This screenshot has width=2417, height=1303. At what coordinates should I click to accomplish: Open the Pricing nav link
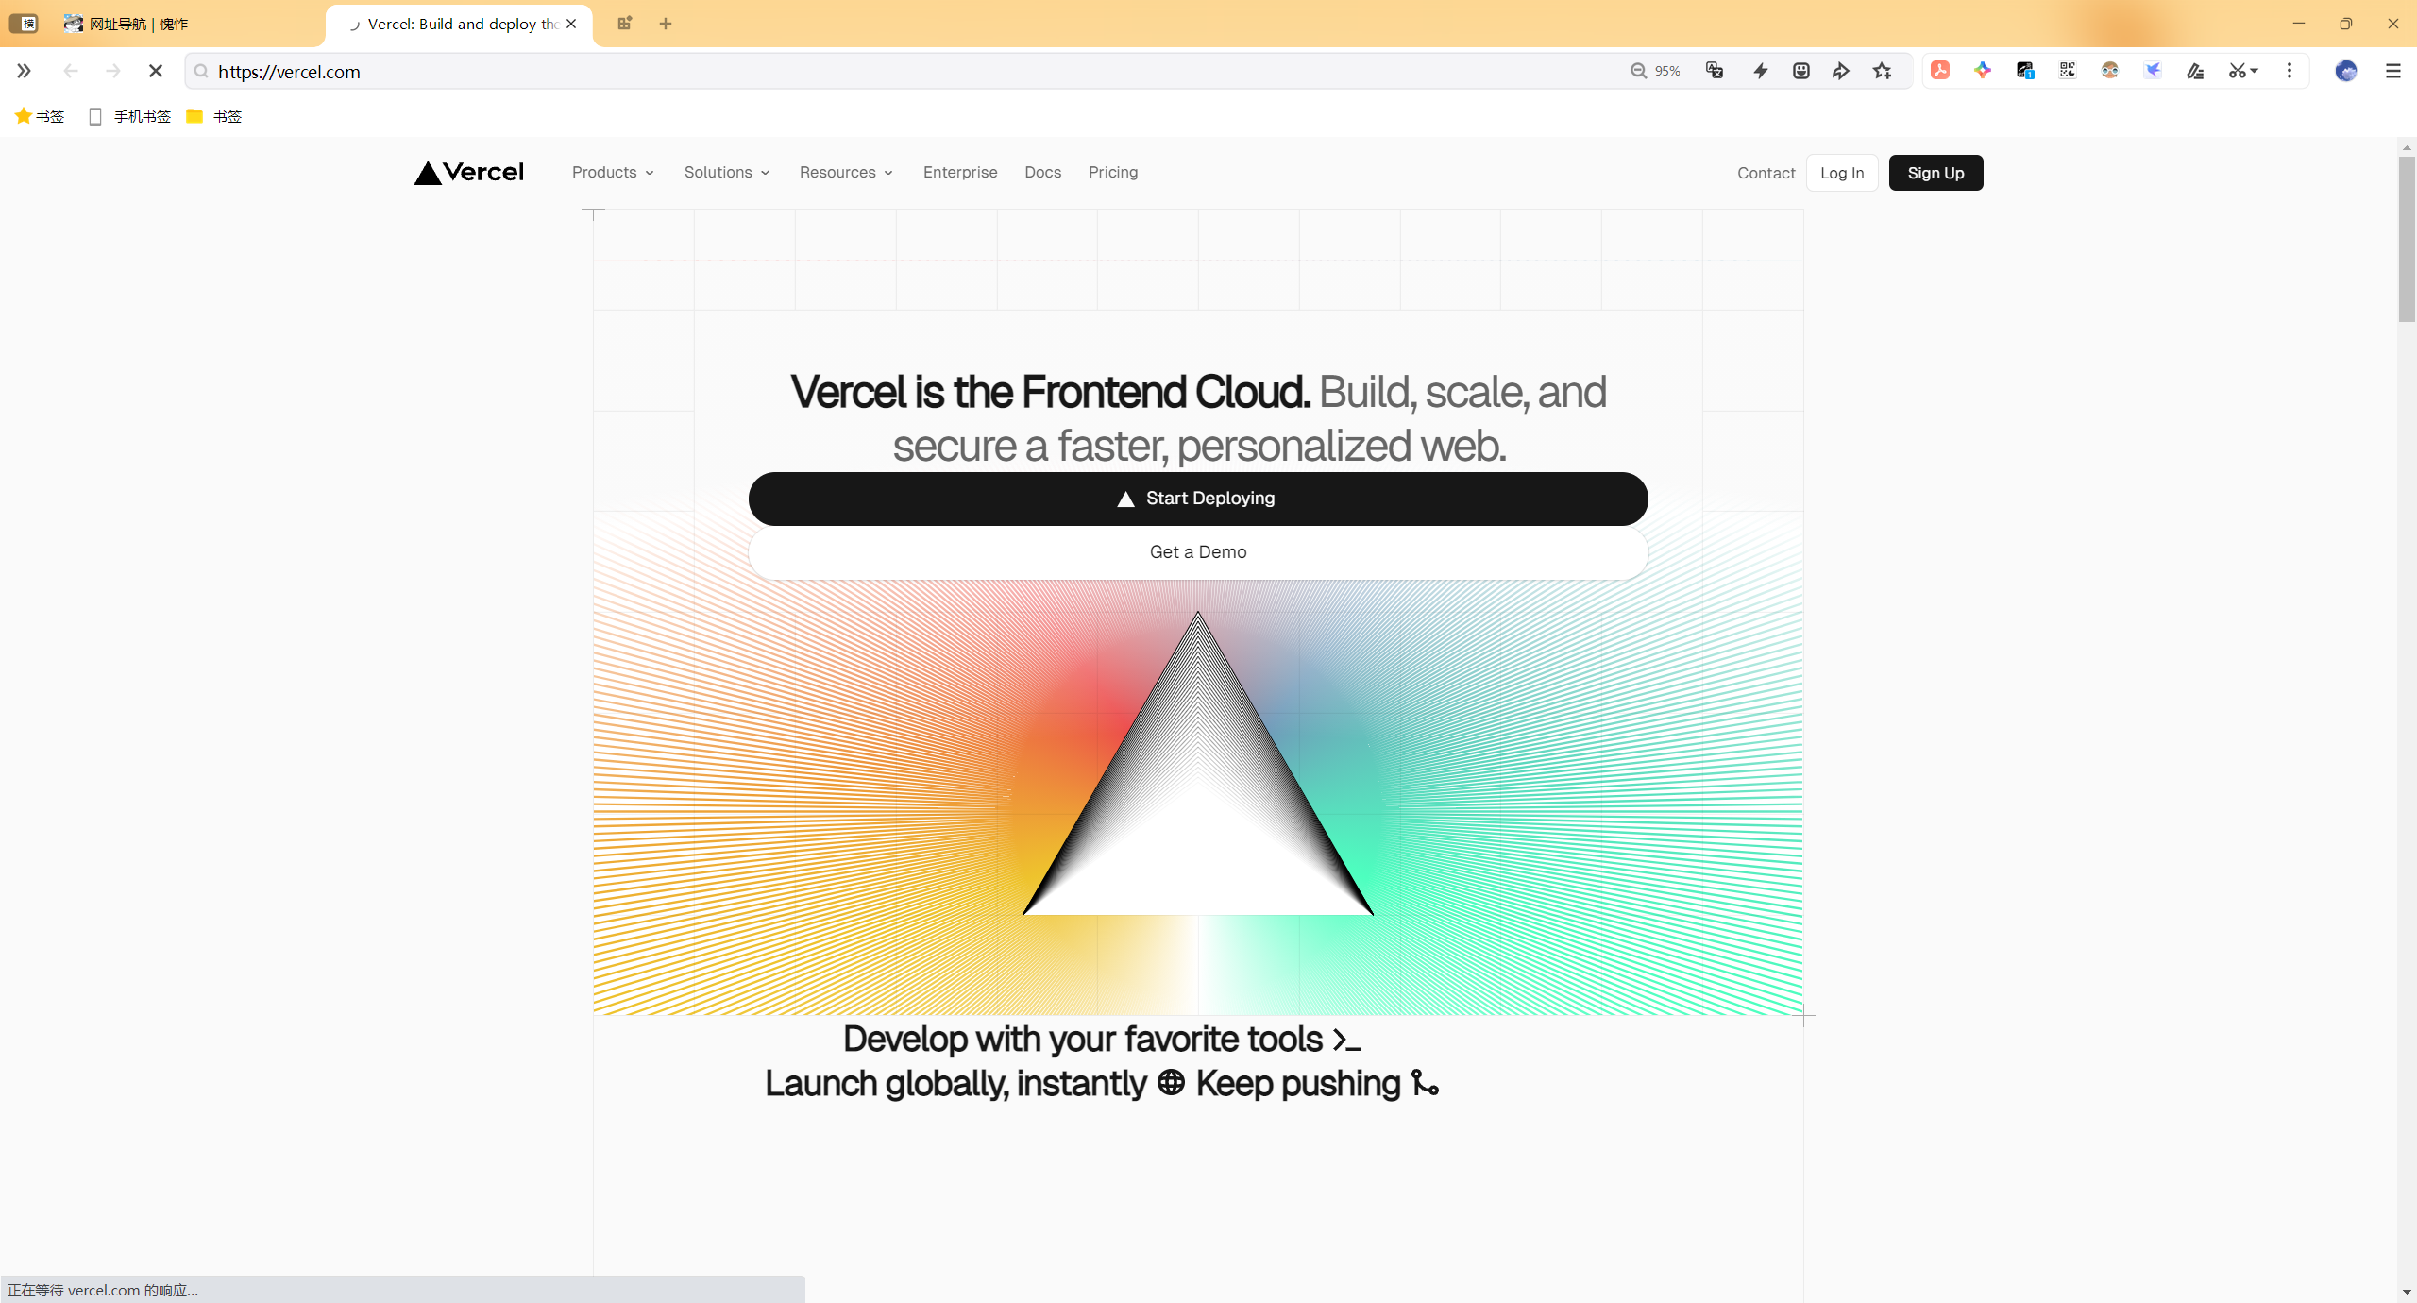[x=1113, y=173]
